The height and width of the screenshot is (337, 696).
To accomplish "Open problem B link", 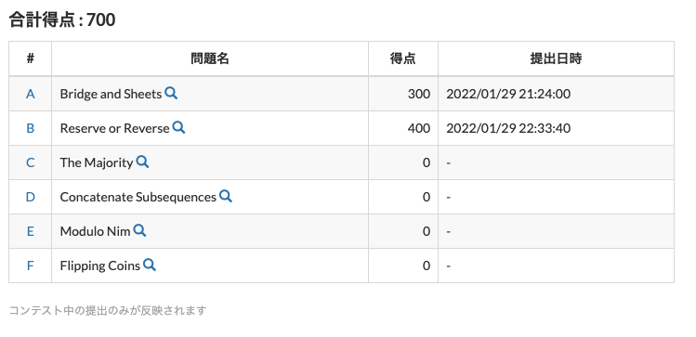I will tap(30, 128).
